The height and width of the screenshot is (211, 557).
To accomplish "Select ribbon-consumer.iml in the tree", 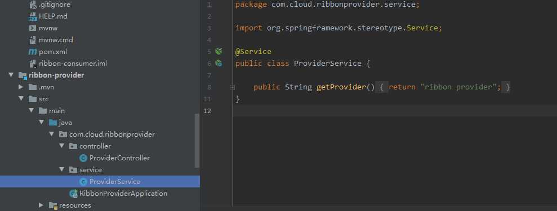I will pos(73,64).
